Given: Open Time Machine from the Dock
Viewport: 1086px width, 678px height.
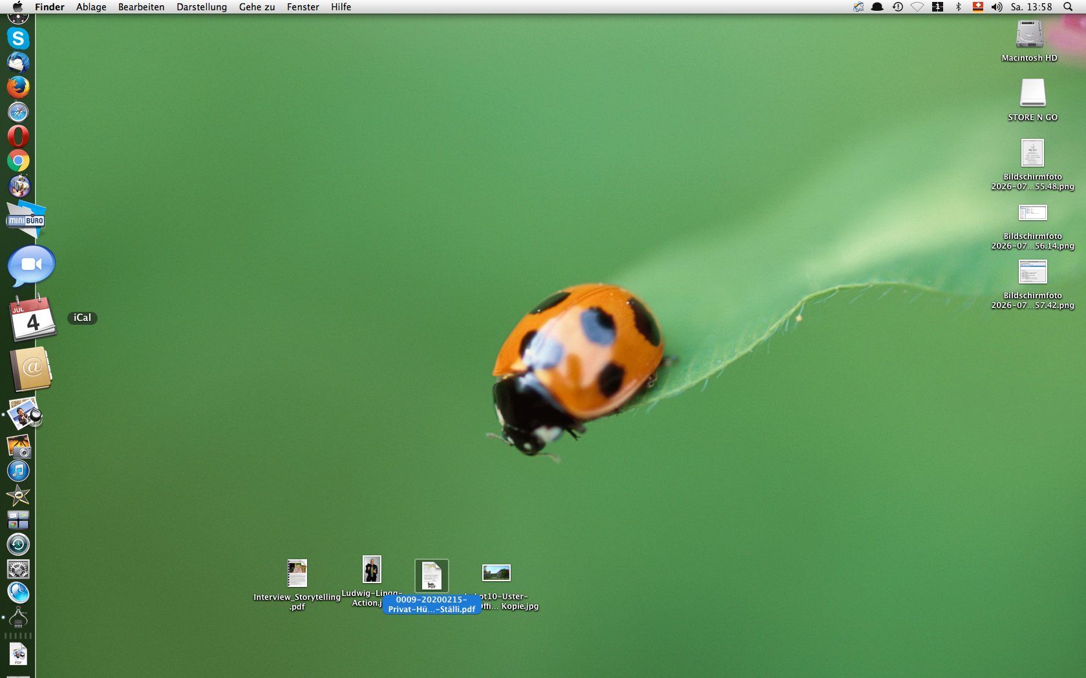Looking at the screenshot, I should (x=18, y=544).
